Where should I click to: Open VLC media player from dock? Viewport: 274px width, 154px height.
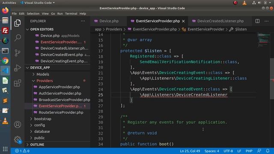pos(5,121)
